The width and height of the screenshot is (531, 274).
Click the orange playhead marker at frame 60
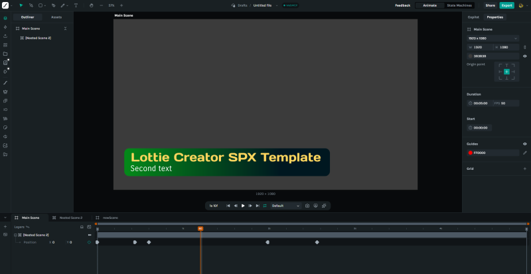coord(200,229)
